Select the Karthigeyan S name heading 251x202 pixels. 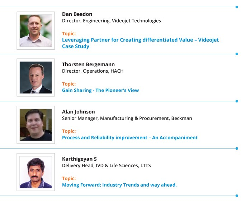79,159
